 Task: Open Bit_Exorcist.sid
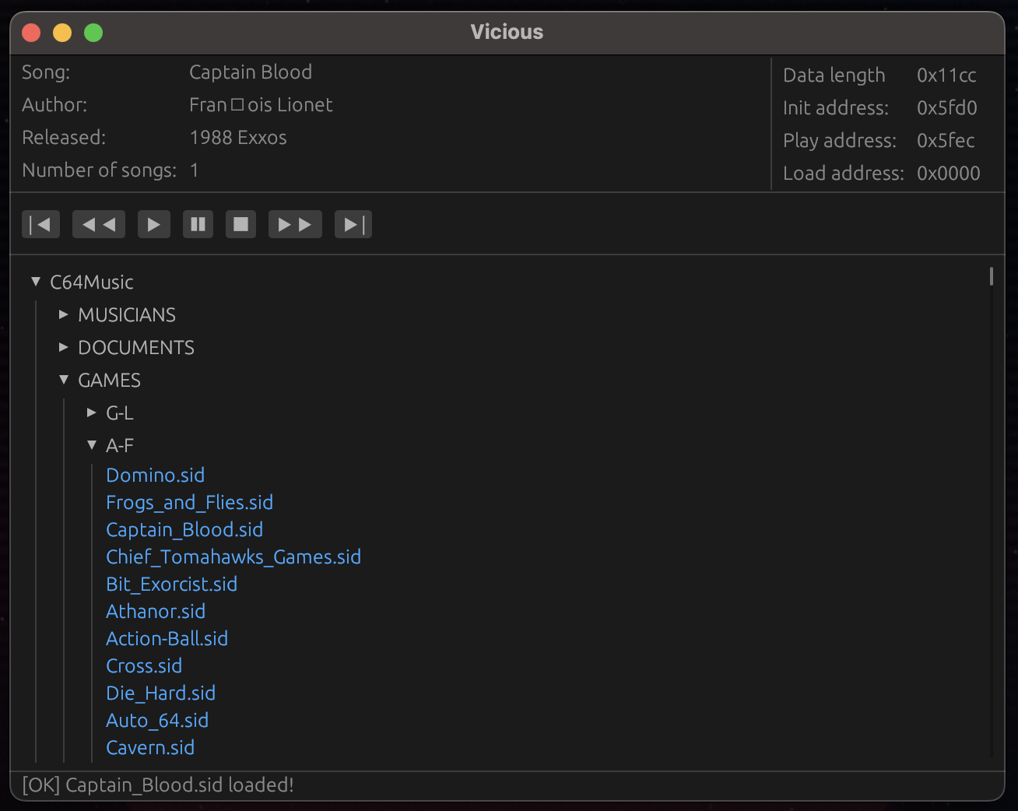(x=171, y=584)
